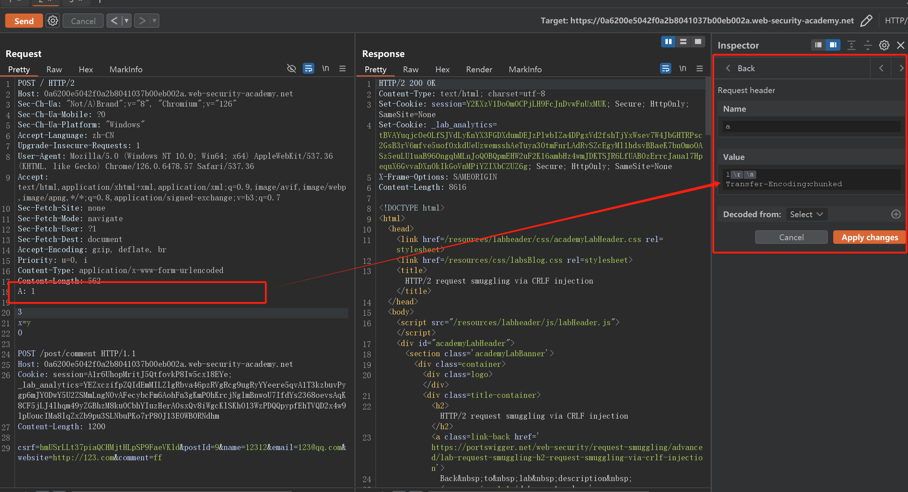Open the history back dropdown arrow

coord(127,21)
